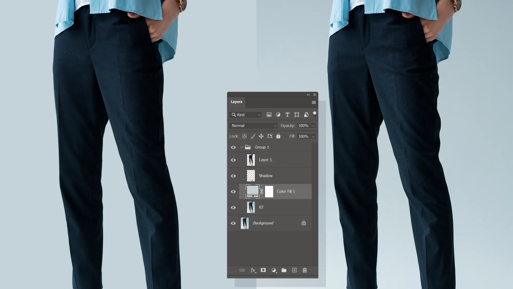Add a new layer

(294, 270)
